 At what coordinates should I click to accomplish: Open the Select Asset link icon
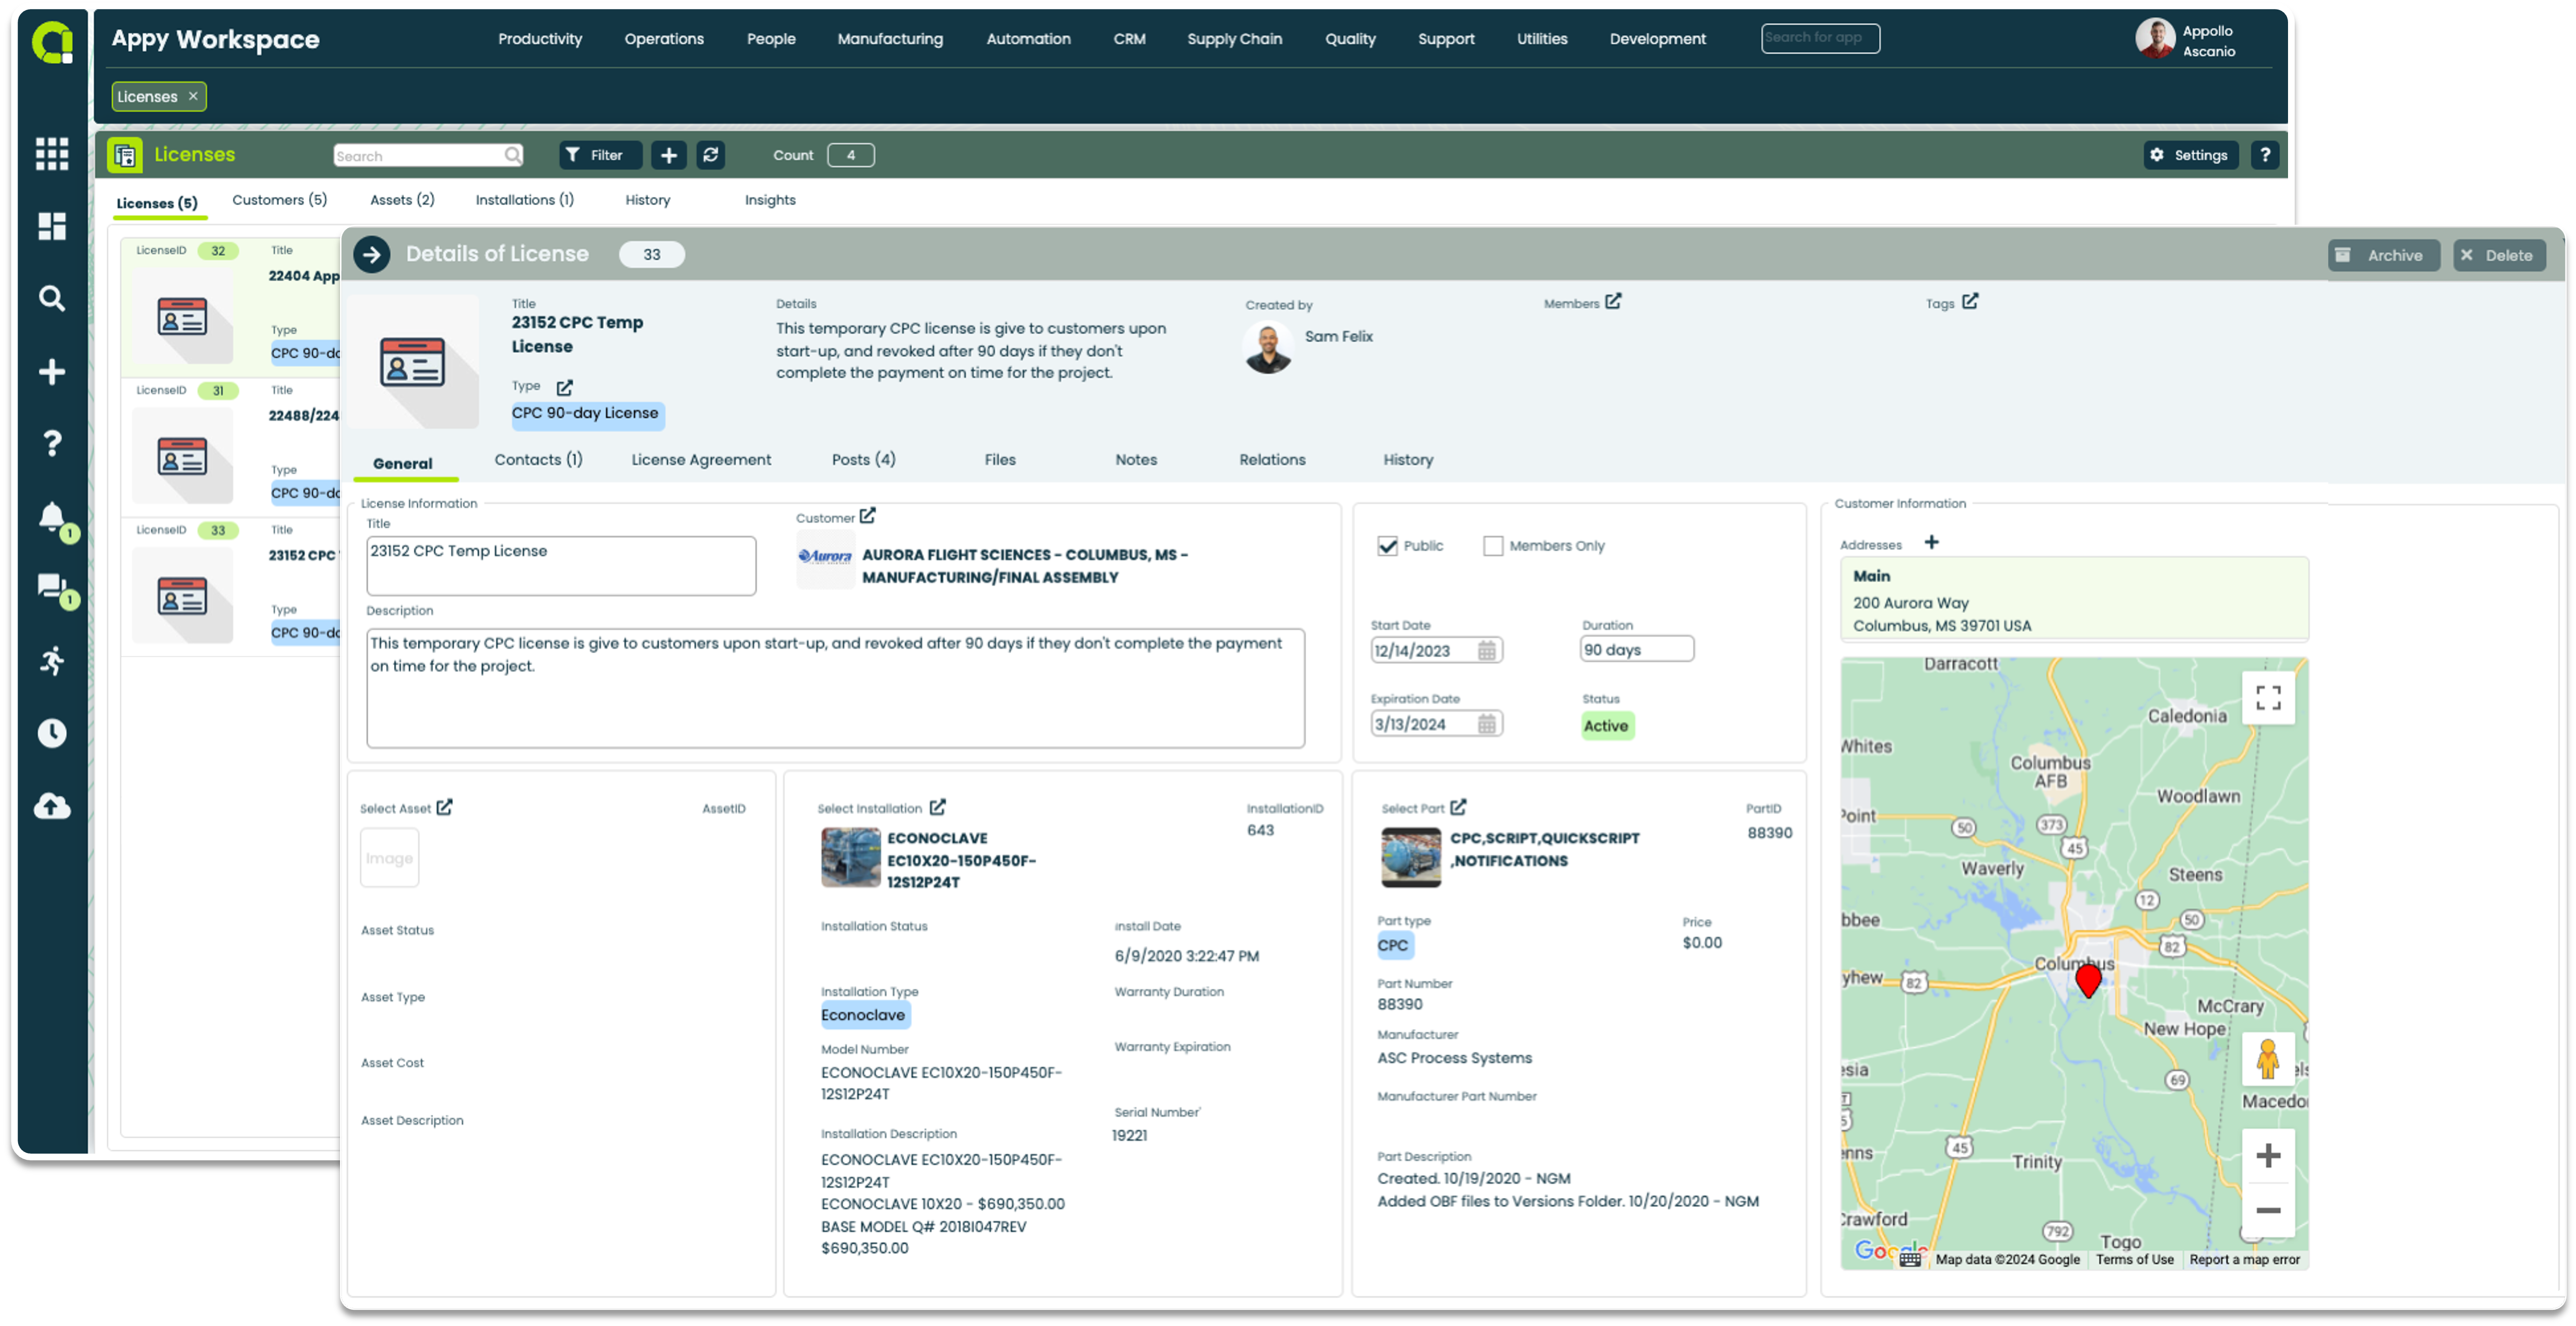[x=444, y=807]
